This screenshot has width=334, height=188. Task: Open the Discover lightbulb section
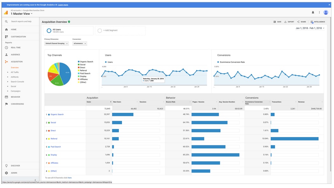click(x=6, y=166)
